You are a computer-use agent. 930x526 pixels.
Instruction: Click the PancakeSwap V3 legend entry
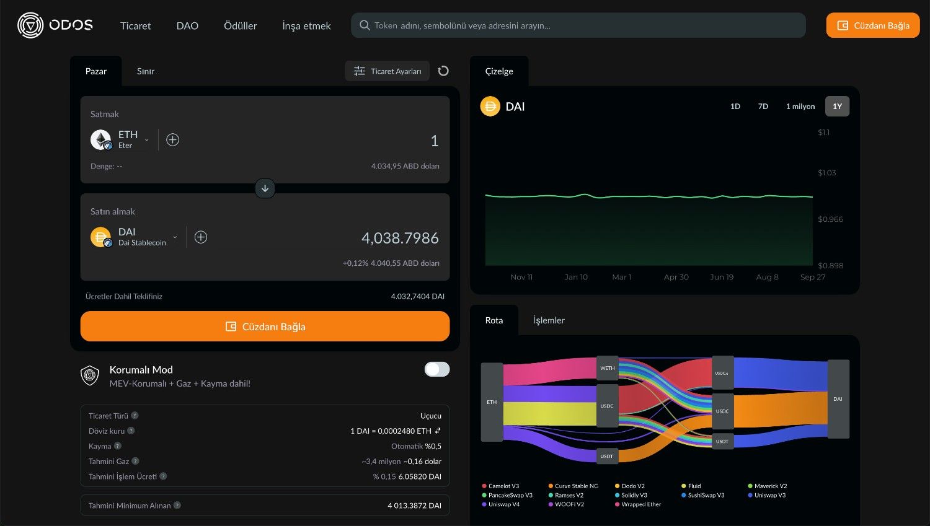(x=507, y=496)
